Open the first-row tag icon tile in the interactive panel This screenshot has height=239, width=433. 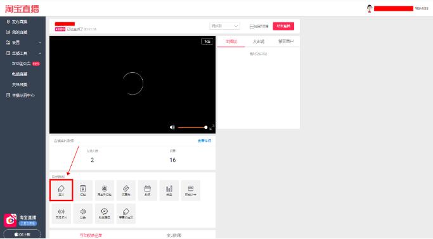pyautogui.click(x=61, y=190)
